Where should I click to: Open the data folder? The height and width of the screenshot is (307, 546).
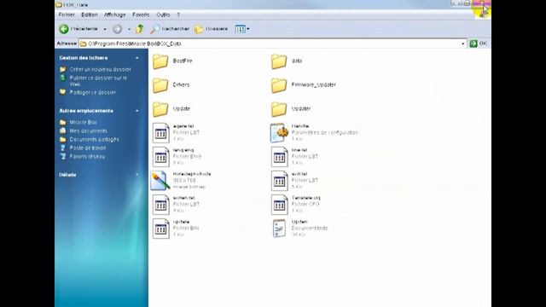pos(287,61)
